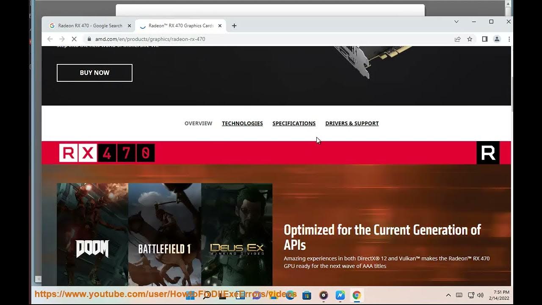Bookmark this page with the star icon
The image size is (542, 305).
470,39
